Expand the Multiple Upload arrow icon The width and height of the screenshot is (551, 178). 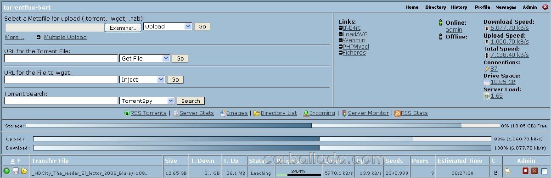39,37
